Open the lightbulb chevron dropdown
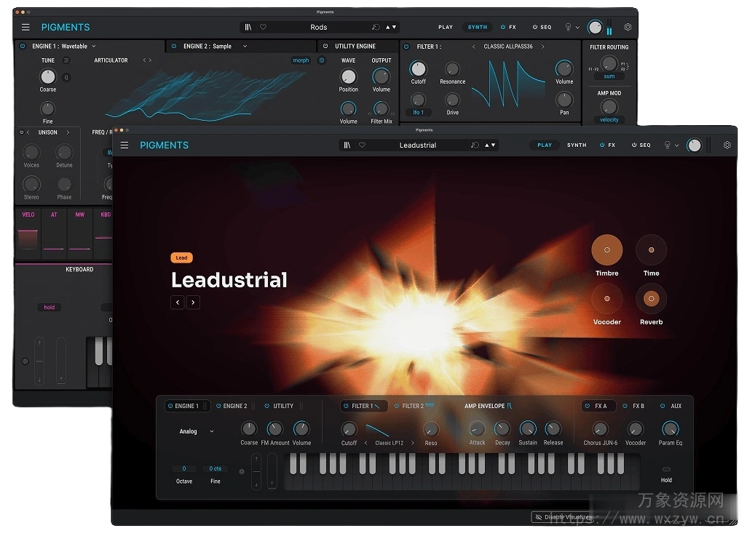747x544 pixels. tap(675, 145)
